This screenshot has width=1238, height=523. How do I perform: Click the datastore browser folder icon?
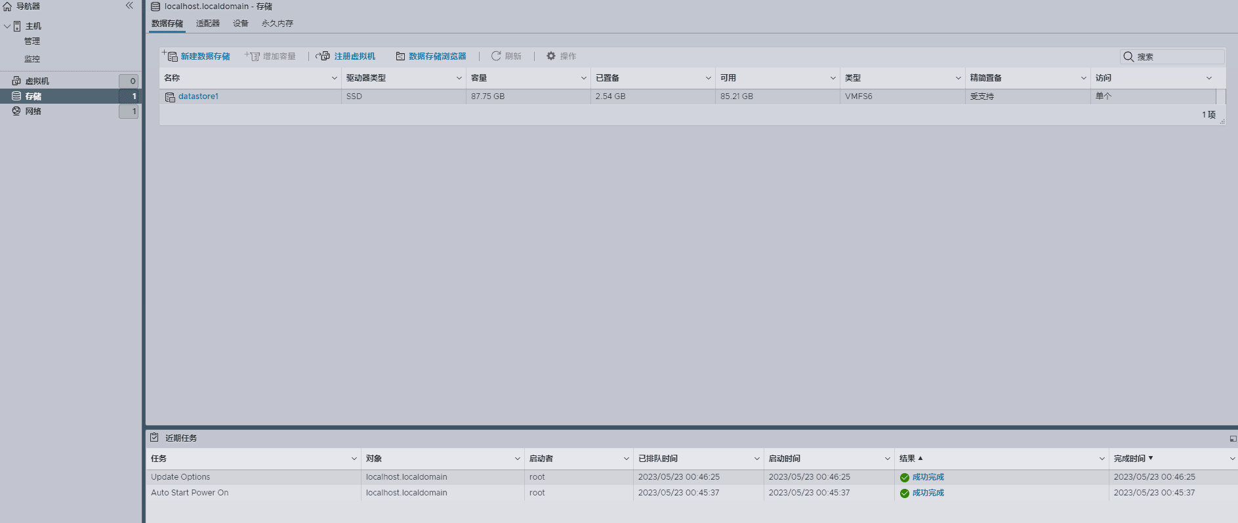[x=400, y=56]
